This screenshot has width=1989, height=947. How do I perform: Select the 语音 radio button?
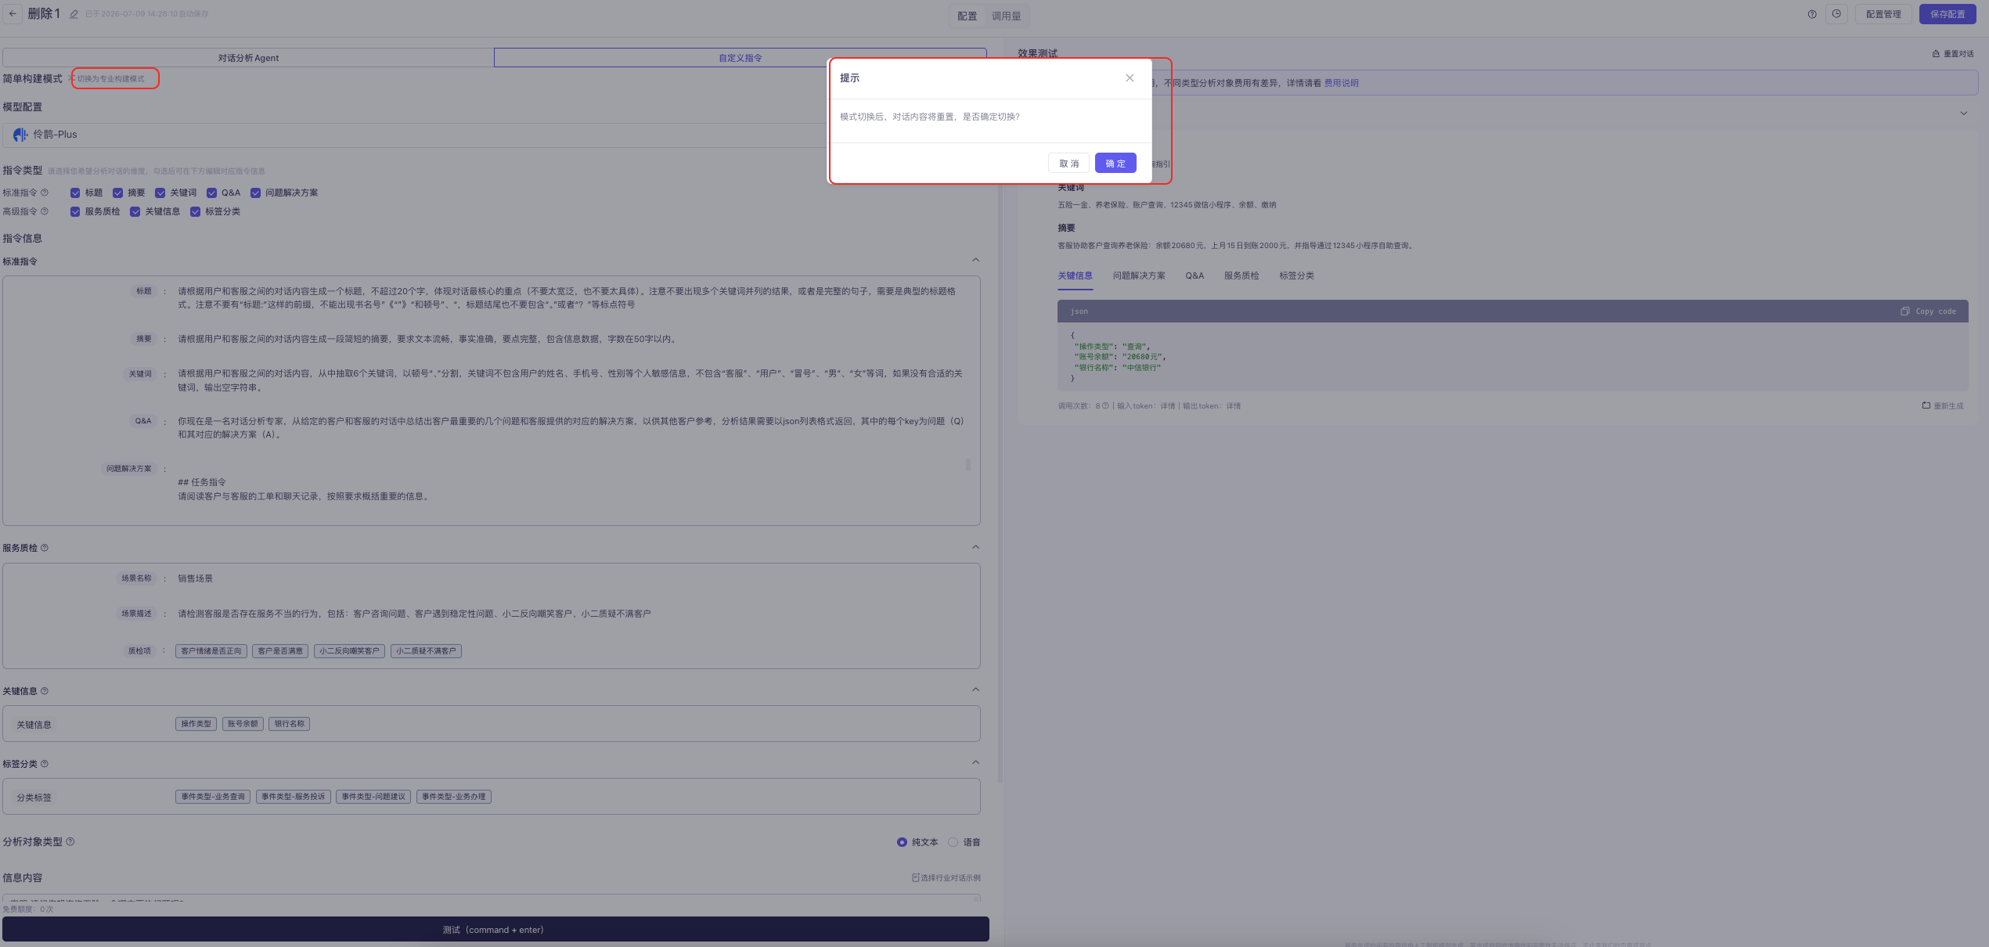point(953,842)
